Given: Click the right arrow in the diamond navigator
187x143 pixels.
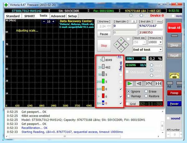Looking at the screenshot, I should pos(126,45).
